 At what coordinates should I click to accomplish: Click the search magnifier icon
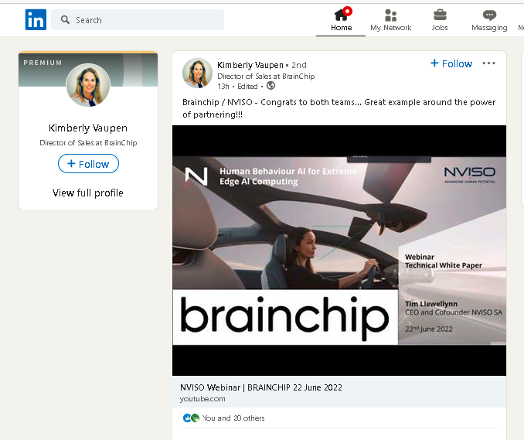(65, 20)
